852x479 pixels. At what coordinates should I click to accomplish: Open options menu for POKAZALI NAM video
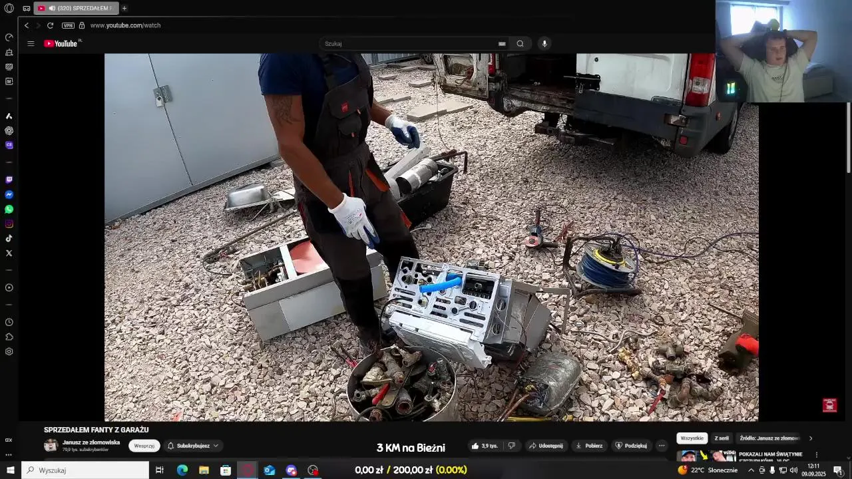(x=817, y=455)
